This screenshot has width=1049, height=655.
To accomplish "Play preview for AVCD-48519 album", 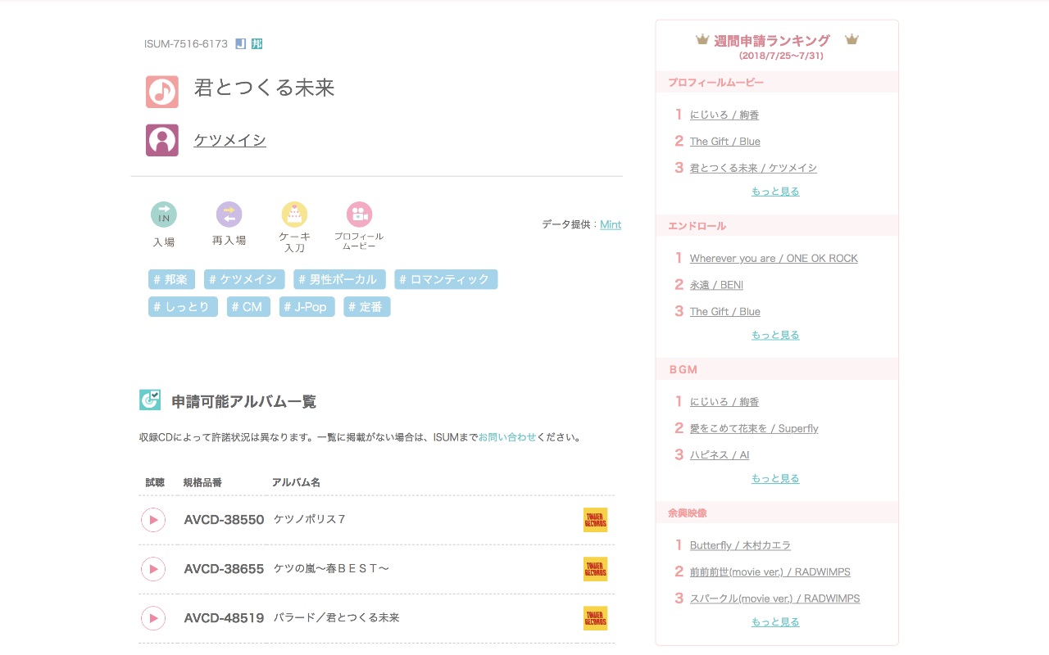I will [x=153, y=618].
